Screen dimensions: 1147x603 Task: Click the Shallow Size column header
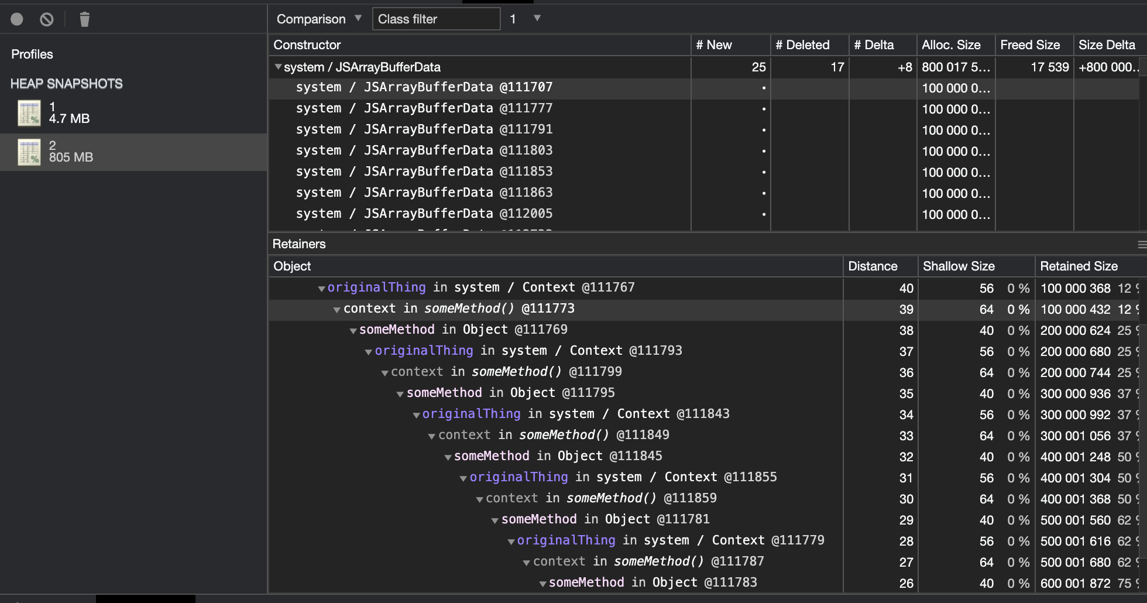click(x=976, y=266)
